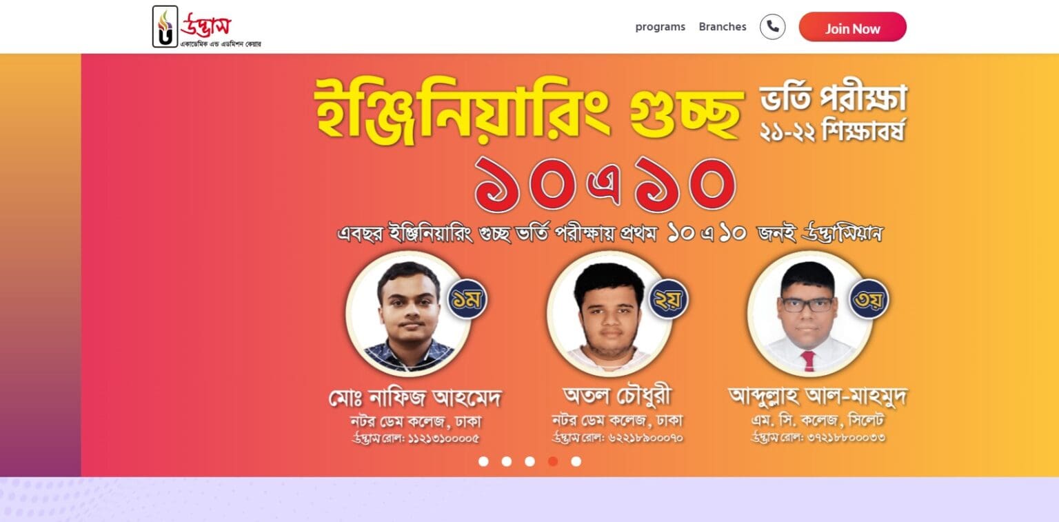
Task: Click the red ১০এ১০ banner text
Action: [606, 184]
